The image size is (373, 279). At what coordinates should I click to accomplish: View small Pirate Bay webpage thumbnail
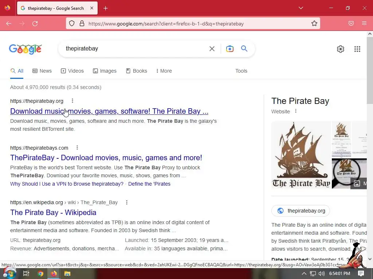coord(341,139)
